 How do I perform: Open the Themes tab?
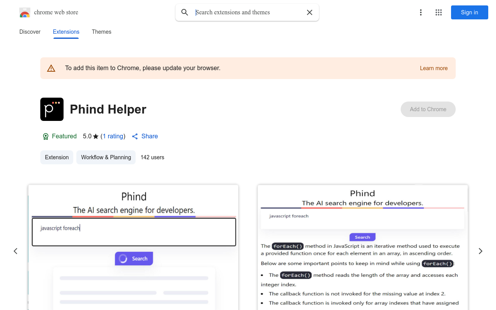(102, 32)
